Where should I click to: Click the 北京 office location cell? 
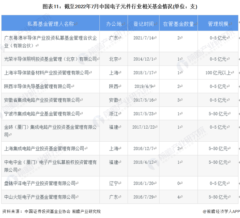coord(114,59)
